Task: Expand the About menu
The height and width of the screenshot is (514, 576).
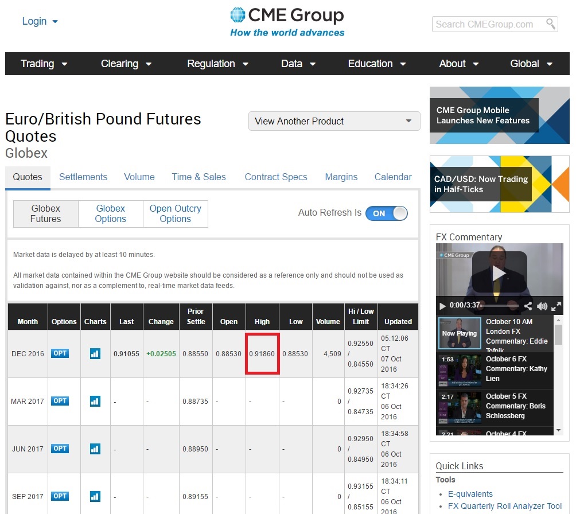Action: click(x=458, y=64)
